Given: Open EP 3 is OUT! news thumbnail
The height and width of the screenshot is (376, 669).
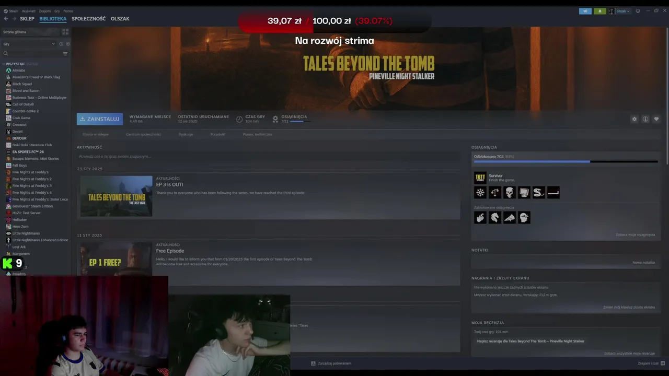Looking at the screenshot, I should [116, 196].
